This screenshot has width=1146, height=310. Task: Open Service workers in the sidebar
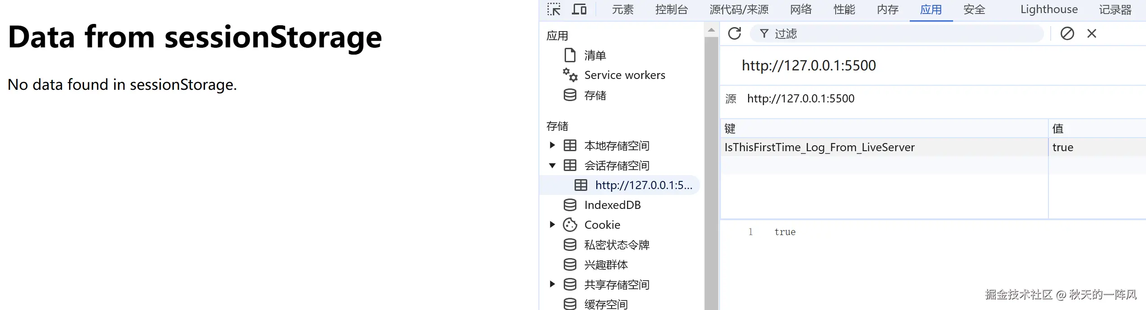click(625, 75)
